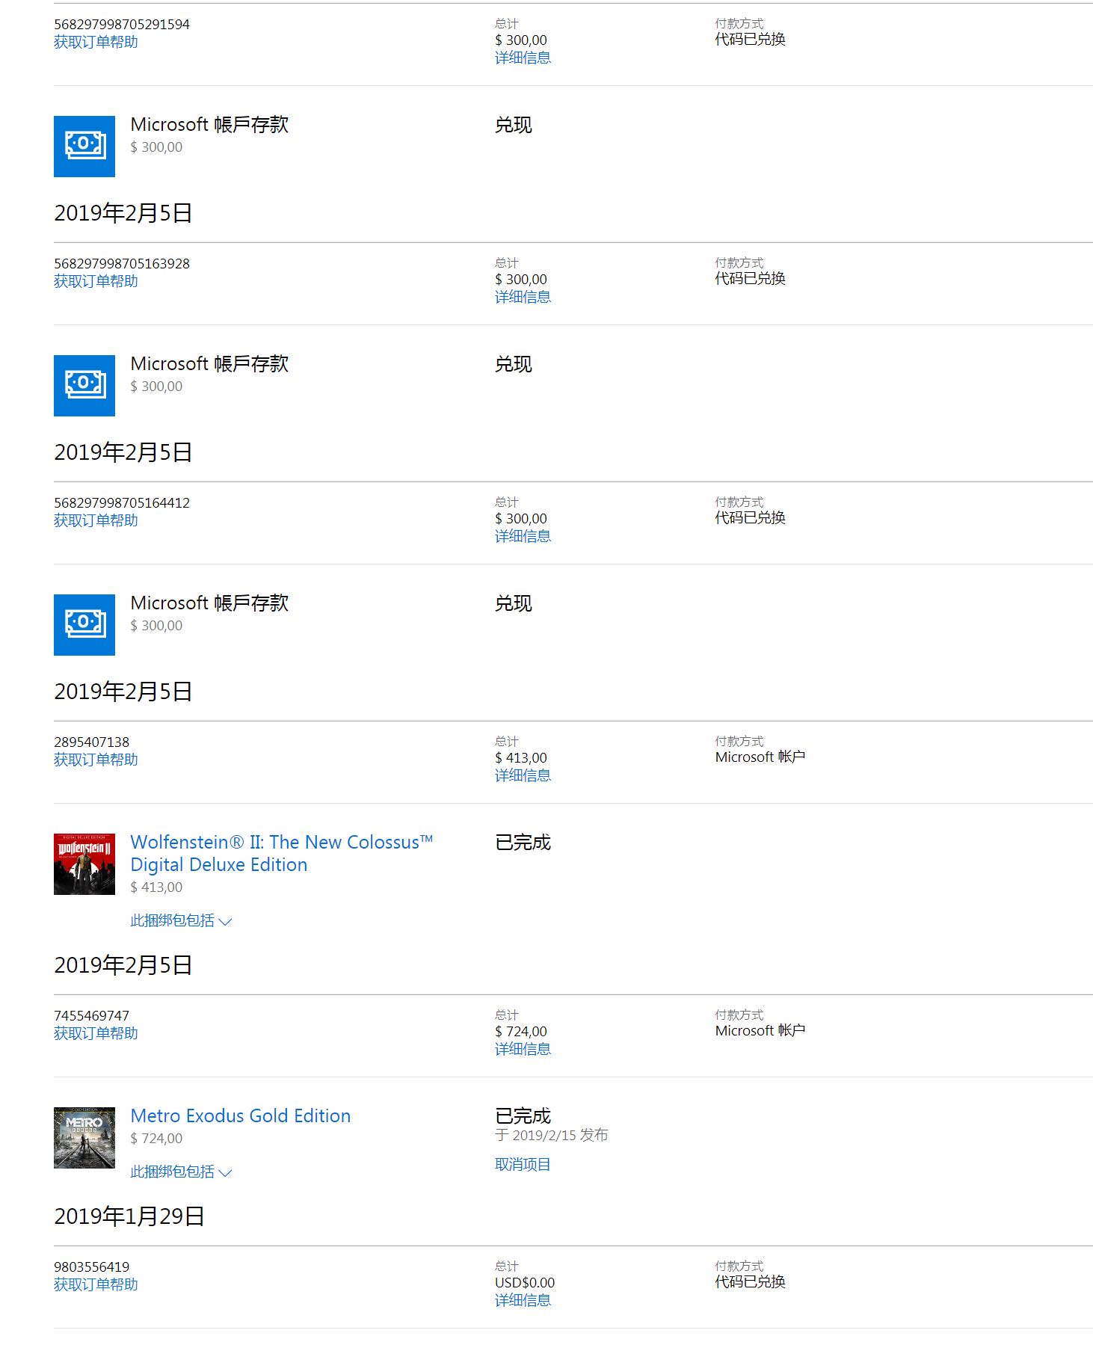Cancel the Metro Exodus pre-order item

point(523,1164)
